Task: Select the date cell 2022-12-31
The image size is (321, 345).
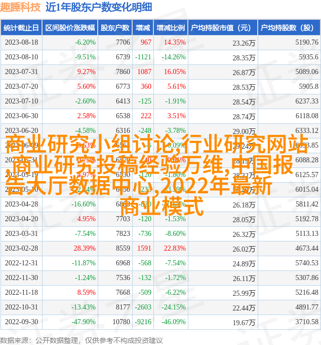Action: pyautogui.click(x=21, y=263)
